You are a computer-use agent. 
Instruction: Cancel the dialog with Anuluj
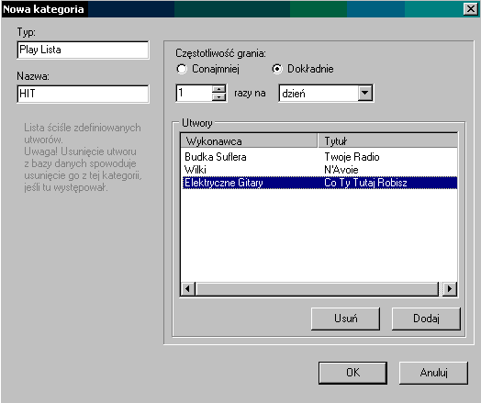tap(434, 373)
